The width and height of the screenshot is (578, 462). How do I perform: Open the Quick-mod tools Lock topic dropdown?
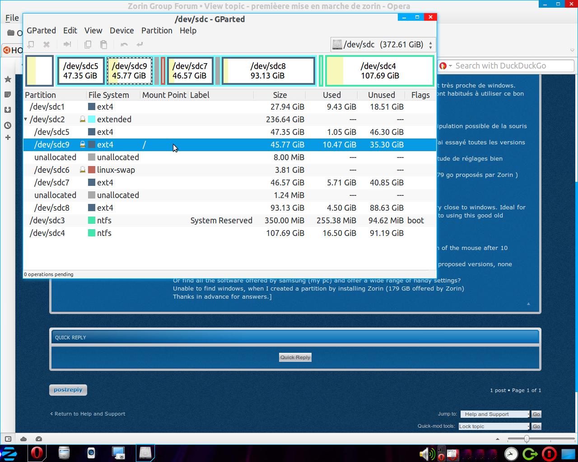click(494, 426)
